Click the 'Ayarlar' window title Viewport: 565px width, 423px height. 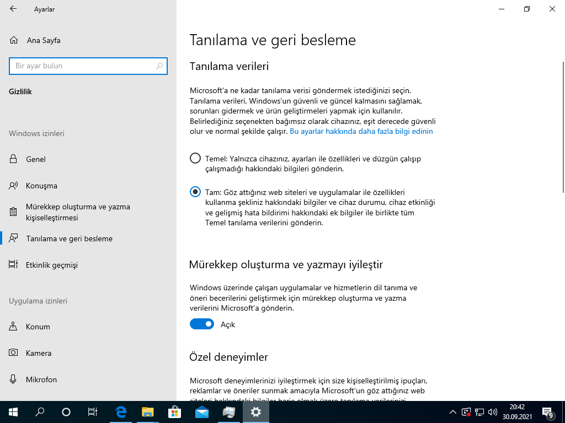[x=44, y=9]
